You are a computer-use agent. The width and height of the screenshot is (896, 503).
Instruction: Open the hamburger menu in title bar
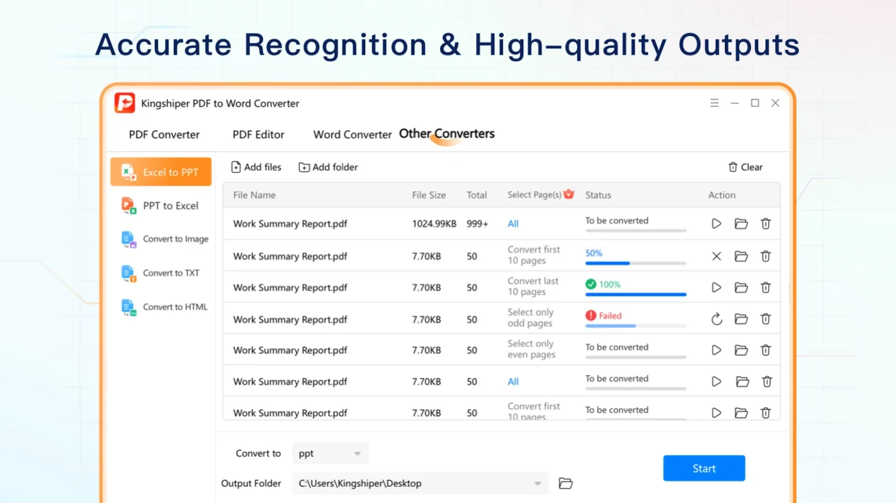[714, 103]
